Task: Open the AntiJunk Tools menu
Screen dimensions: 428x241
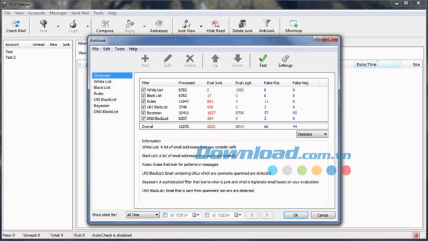Action: coord(119,49)
